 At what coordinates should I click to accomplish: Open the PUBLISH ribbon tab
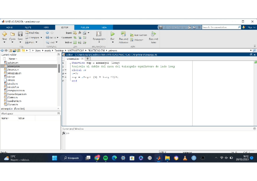pyautogui.click(x=85, y=27)
